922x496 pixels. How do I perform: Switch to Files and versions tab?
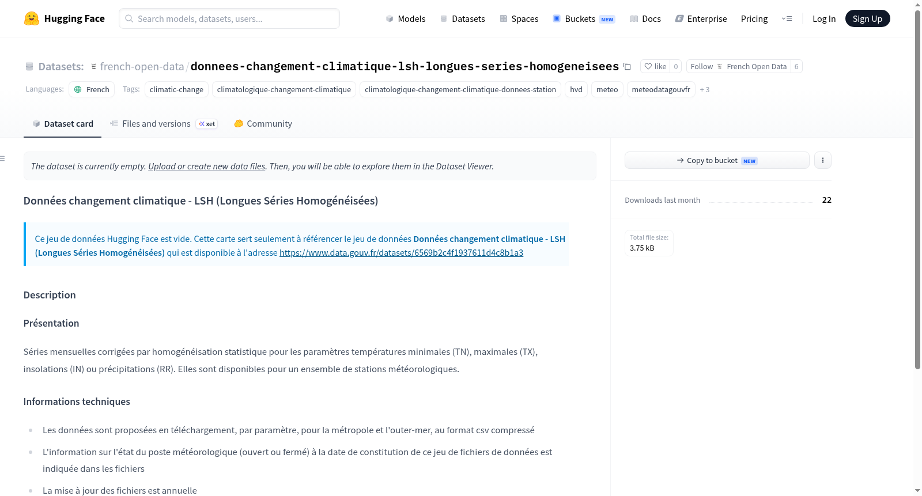click(x=164, y=123)
